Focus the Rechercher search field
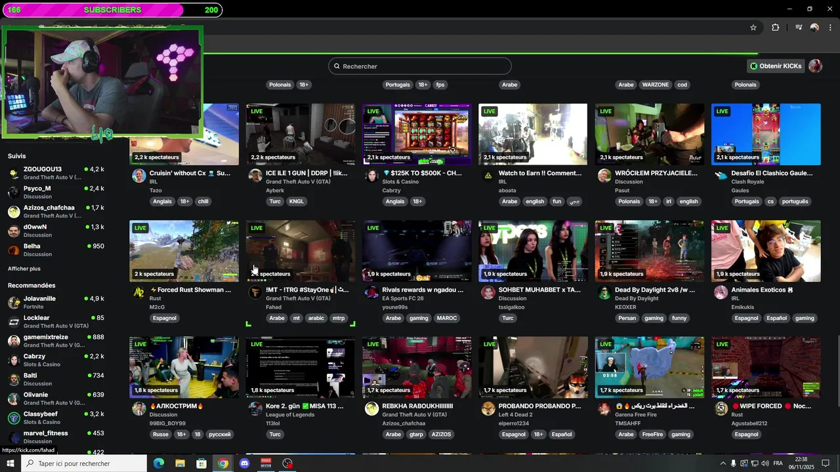 click(420, 66)
